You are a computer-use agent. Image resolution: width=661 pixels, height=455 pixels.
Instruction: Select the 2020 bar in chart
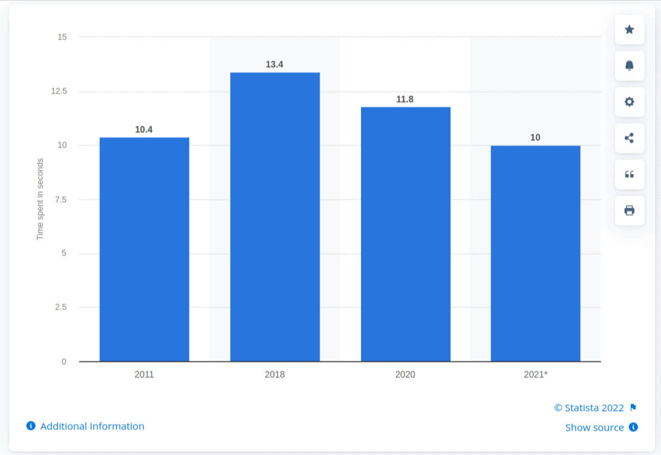point(406,234)
